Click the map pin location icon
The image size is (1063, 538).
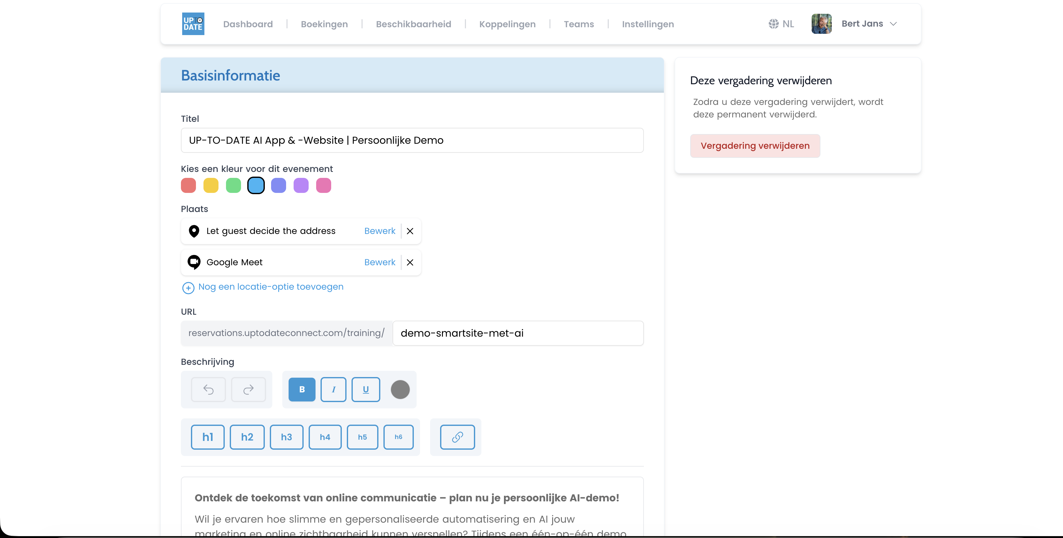coord(194,231)
